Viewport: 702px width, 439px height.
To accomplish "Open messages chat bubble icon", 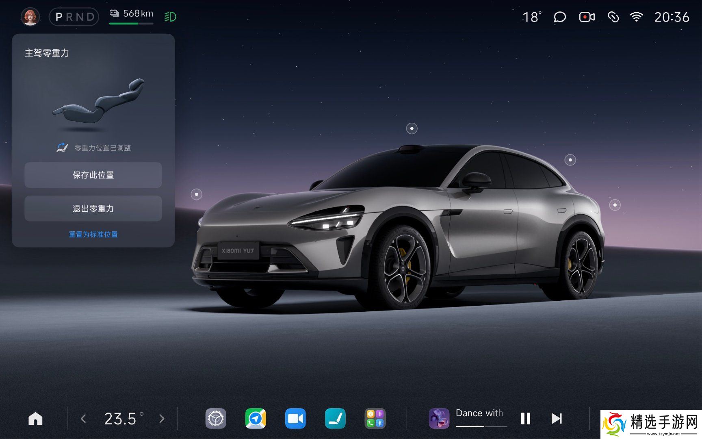I will (x=559, y=17).
